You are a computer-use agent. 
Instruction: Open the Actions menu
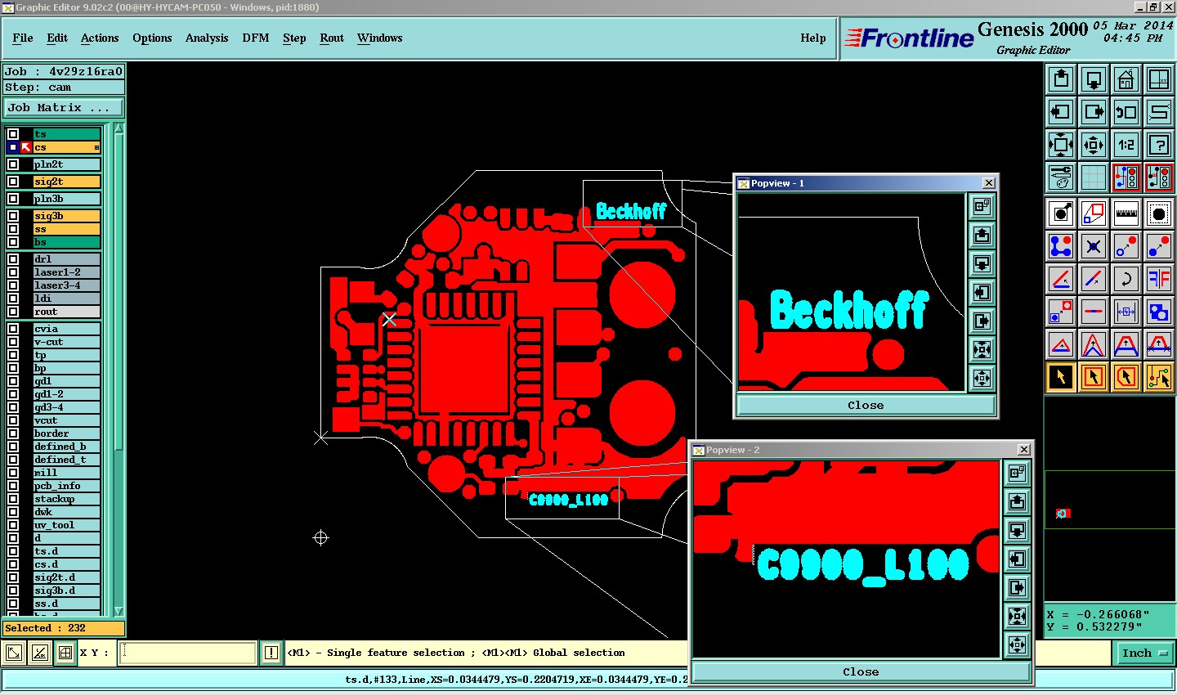pyautogui.click(x=100, y=38)
